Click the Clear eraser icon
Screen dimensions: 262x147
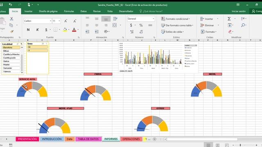230,31
